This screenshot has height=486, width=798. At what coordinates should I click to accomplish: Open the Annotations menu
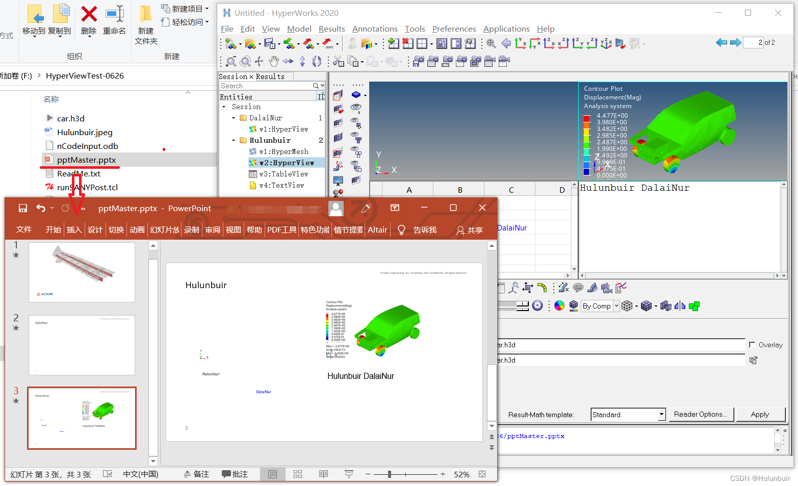coord(375,29)
